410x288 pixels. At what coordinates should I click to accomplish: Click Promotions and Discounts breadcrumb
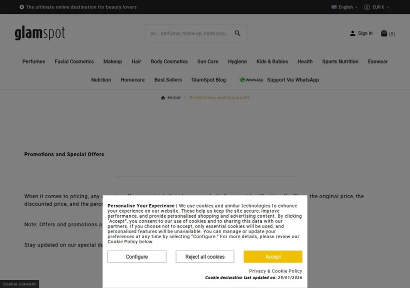(x=219, y=98)
